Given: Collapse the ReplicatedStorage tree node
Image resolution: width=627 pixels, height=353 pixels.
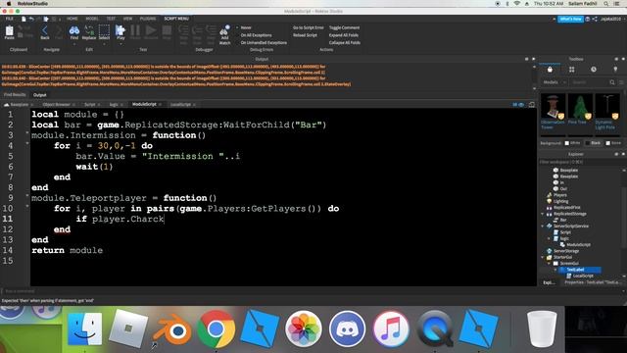Looking at the screenshot, I should coord(543,214).
